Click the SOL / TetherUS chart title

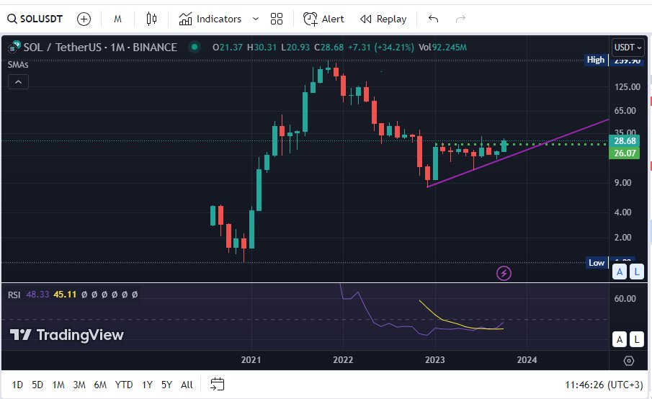click(x=100, y=48)
